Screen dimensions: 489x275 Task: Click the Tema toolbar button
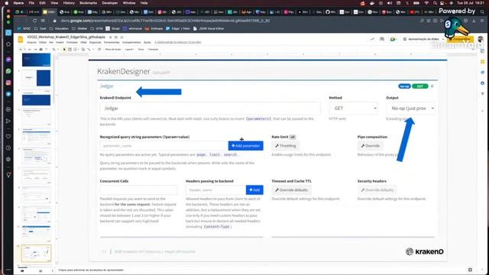(141, 49)
